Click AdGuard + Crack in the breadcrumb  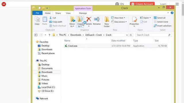[93, 35]
